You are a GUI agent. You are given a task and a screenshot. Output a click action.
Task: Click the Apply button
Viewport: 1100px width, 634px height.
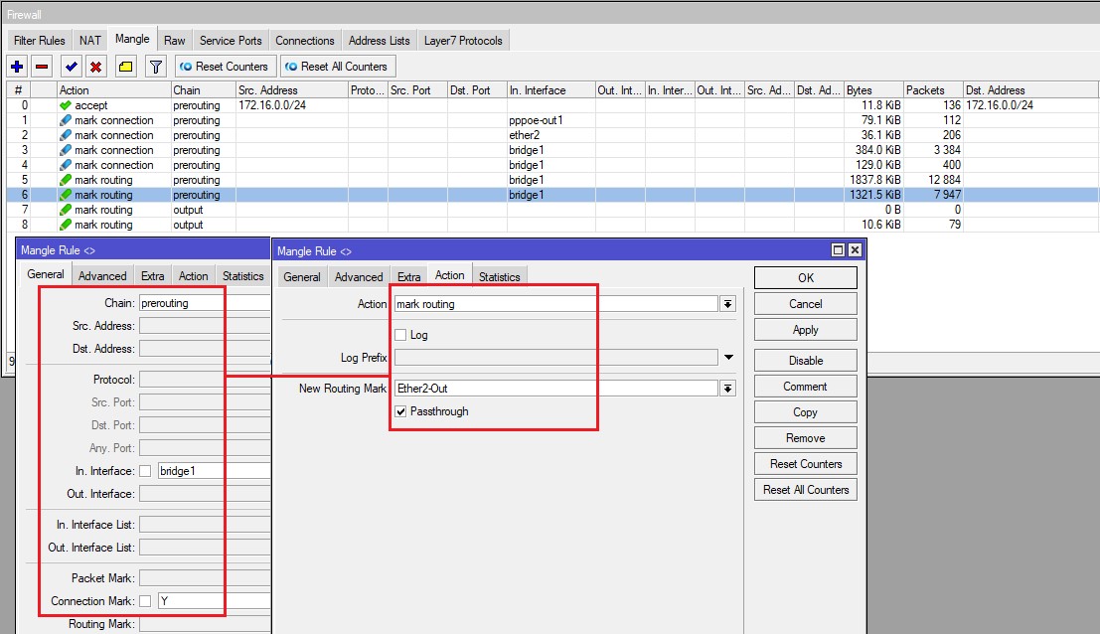805,330
